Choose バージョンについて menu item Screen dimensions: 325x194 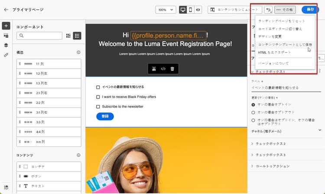tap(285, 63)
